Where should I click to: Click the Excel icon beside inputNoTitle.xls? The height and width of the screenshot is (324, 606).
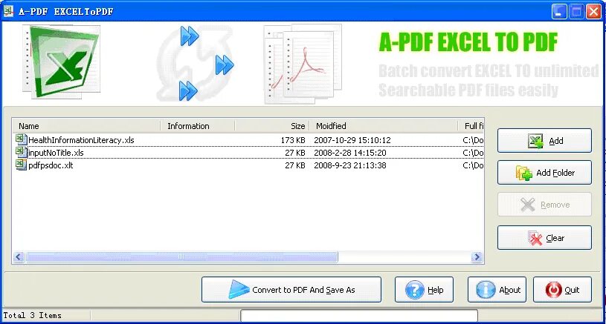21,152
